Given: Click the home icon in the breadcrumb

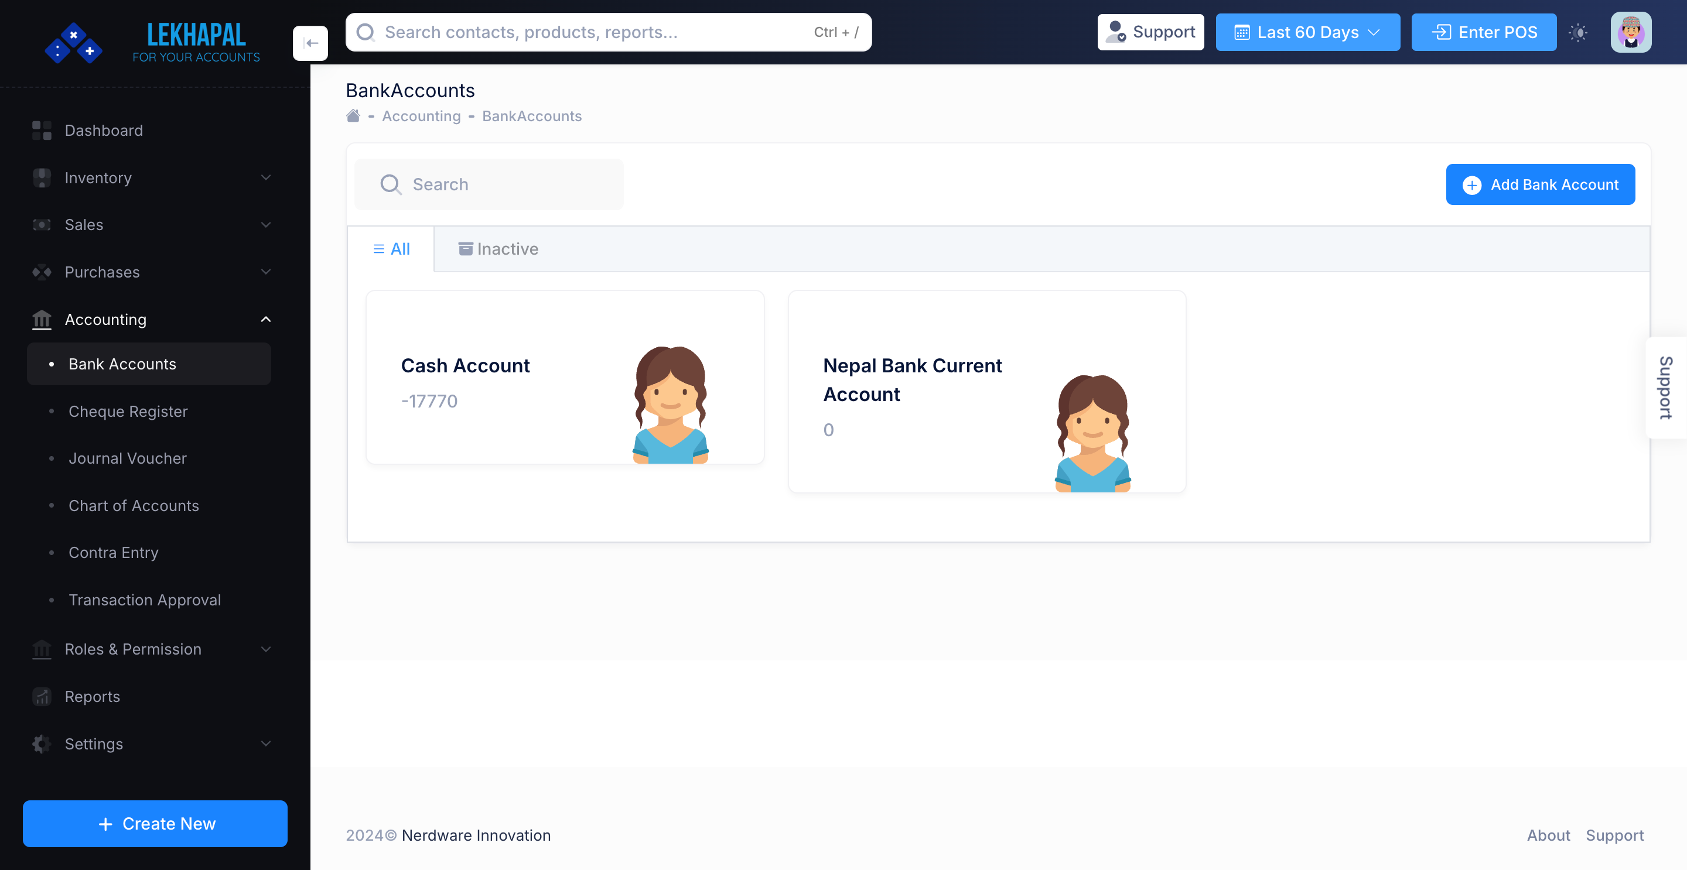Looking at the screenshot, I should [x=353, y=115].
